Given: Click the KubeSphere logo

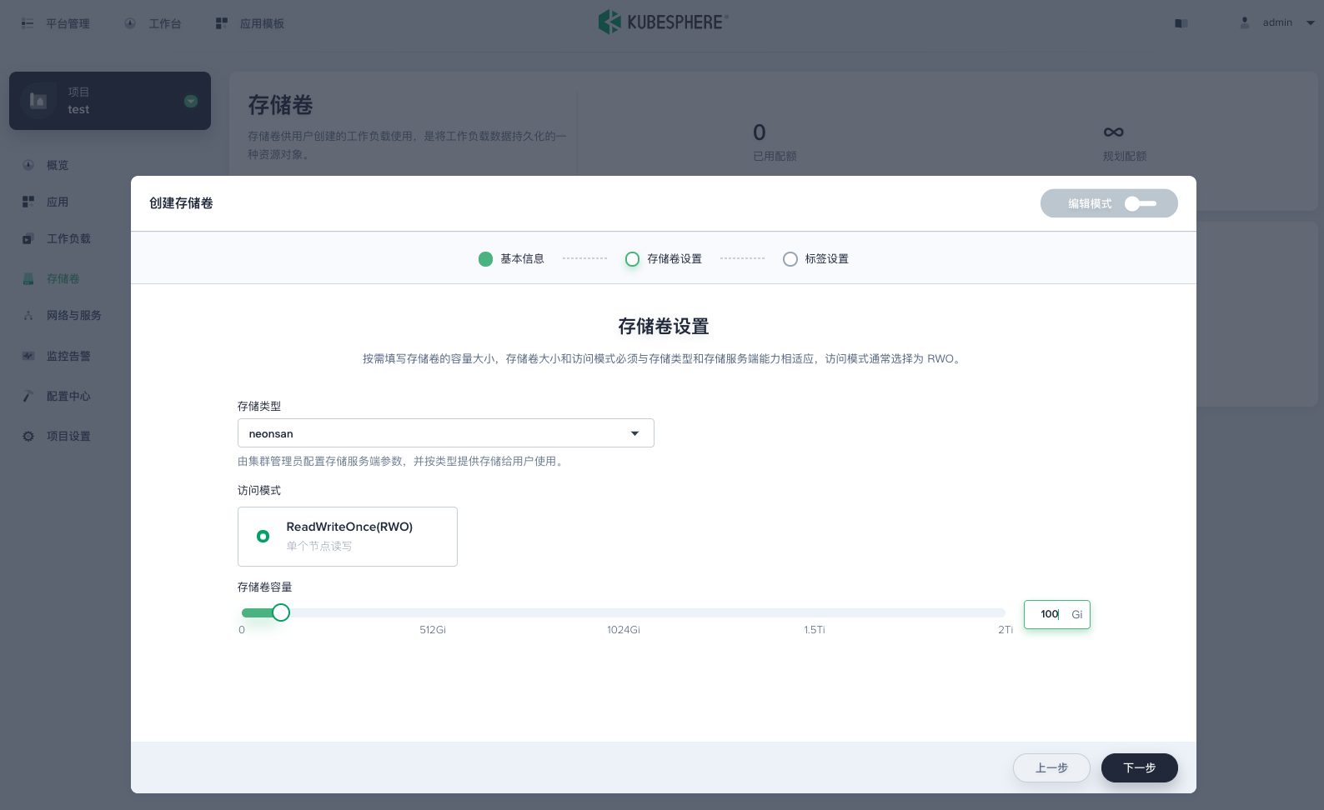Looking at the screenshot, I should tap(663, 22).
